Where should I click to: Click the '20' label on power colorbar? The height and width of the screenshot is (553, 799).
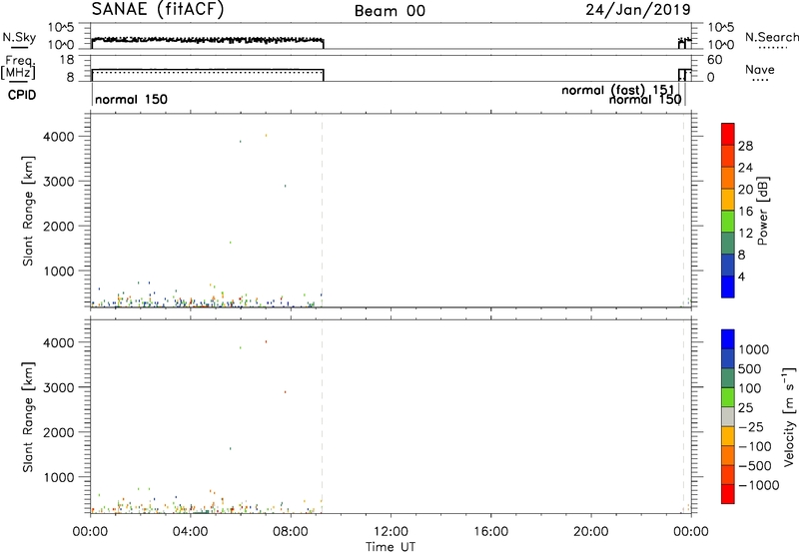pos(745,190)
